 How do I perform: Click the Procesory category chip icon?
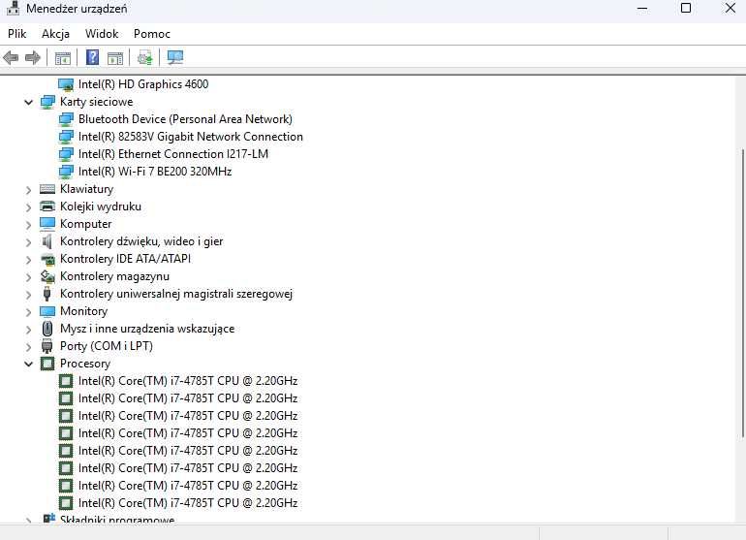[47, 364]
